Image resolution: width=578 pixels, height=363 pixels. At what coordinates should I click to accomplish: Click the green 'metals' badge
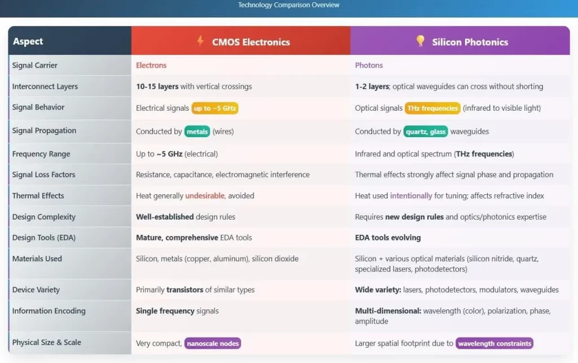point(197,132)
